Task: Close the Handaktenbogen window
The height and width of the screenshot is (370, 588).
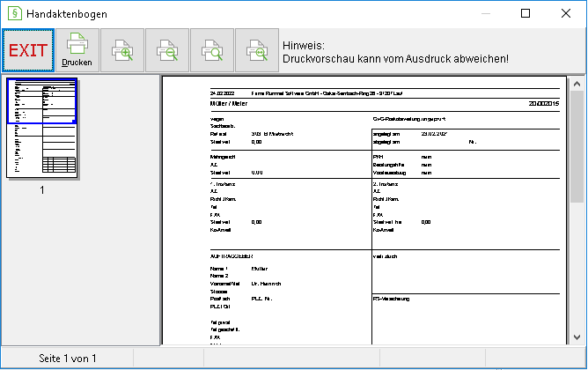Action: 566,13
